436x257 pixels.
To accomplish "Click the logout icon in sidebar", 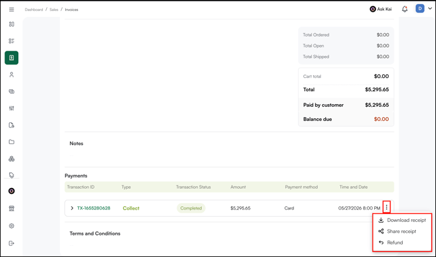I will tap(12, 243).
